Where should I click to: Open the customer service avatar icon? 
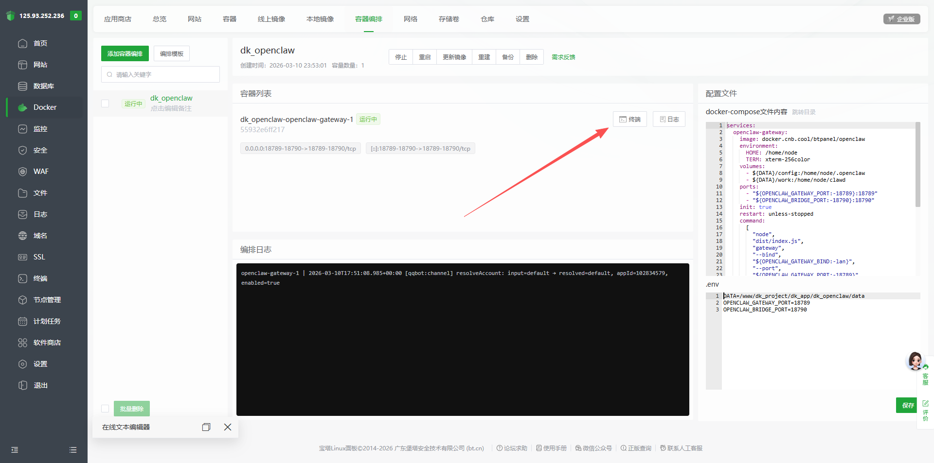click(x=915, y=361)
